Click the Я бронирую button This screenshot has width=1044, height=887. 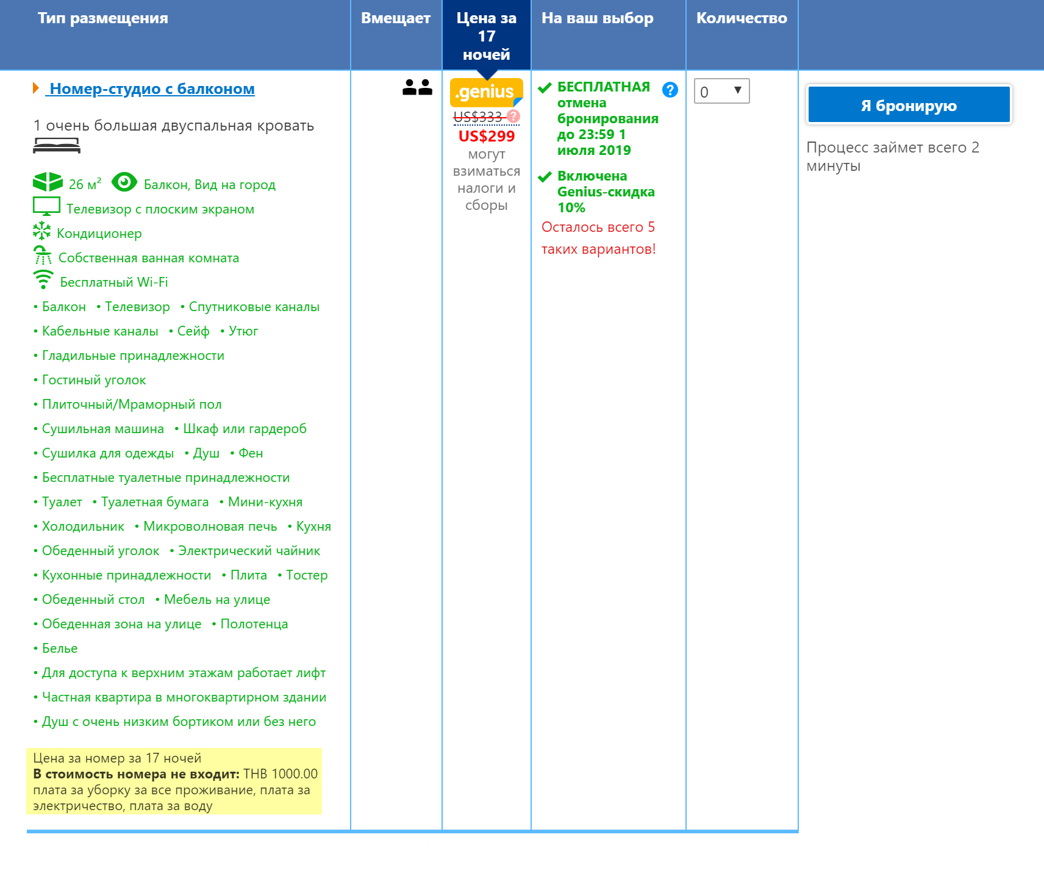click(x=909, y=105)
